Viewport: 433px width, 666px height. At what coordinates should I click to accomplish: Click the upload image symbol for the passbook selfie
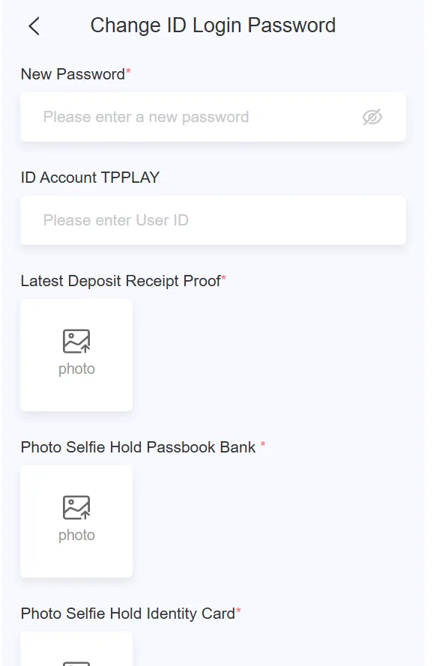point(76,507)
